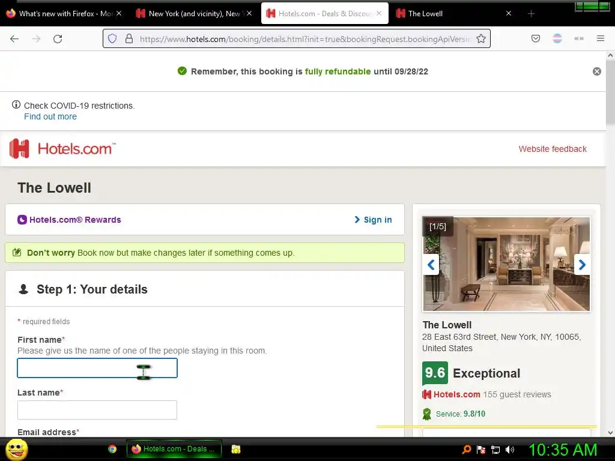This screenshot has height=461, width=615.
Task: Click 'Step 1: Your details' heading
Action: [92, 289]
